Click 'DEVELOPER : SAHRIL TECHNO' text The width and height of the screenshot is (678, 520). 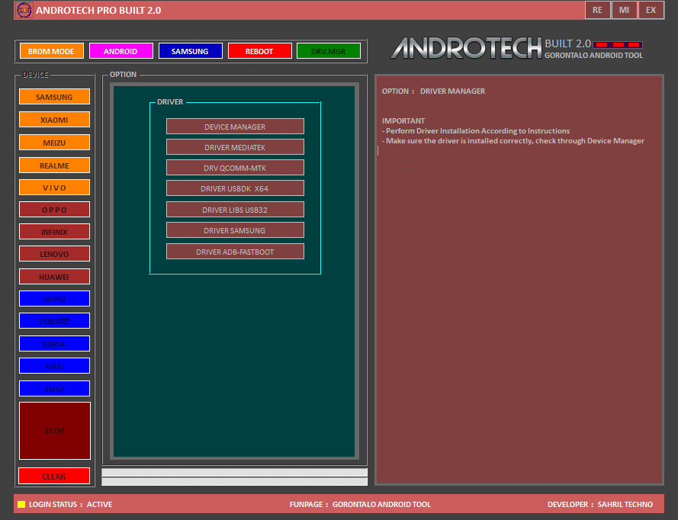(x=600, y=505)
